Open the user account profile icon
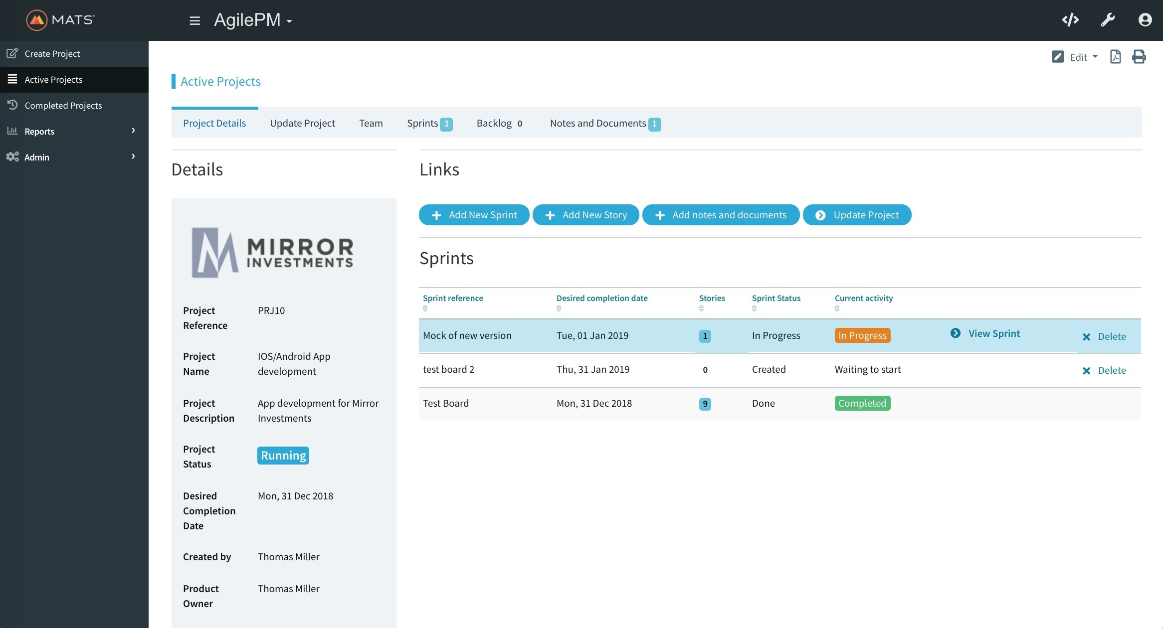This screenshot has height=628, width=1163. [1145, 20]
